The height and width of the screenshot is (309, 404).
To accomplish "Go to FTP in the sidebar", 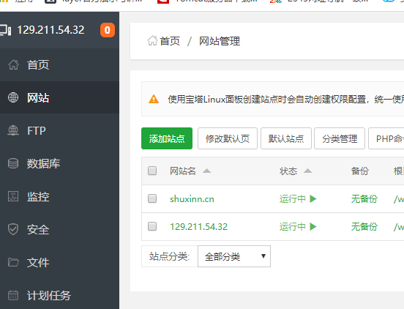I will click(x=59, y=130).
